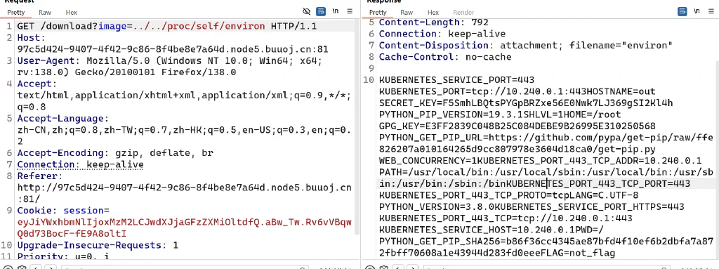Toggle \n non-printable characters in Request panel
Image resolution: width=719 pixels, height=269 pixels.
pos(335,11)
